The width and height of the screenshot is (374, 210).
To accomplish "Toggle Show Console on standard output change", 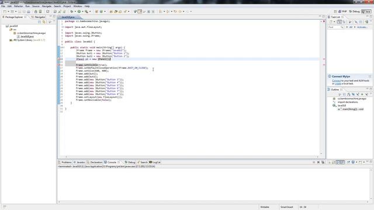I will point(338,162).
